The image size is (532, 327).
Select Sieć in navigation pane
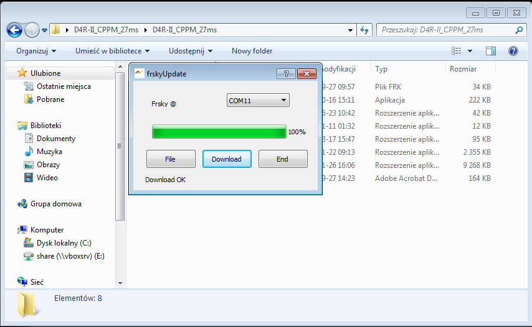pyautogui.click(x=37, y=282)
